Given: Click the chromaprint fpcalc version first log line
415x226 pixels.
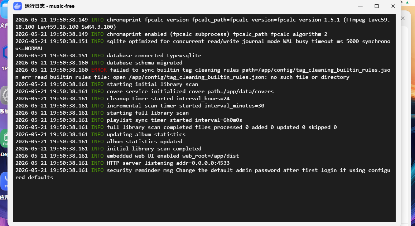Looking at the screenshot, I should tap(203, 23).
